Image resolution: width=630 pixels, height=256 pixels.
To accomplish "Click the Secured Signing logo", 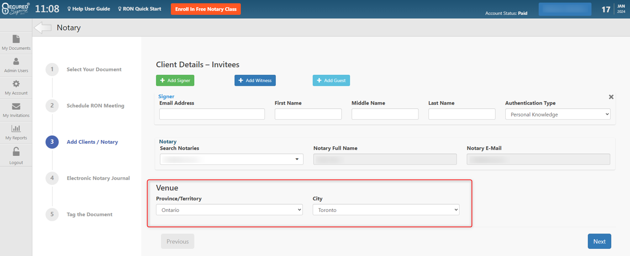I will pyautogui.click(x=15, y=9).
